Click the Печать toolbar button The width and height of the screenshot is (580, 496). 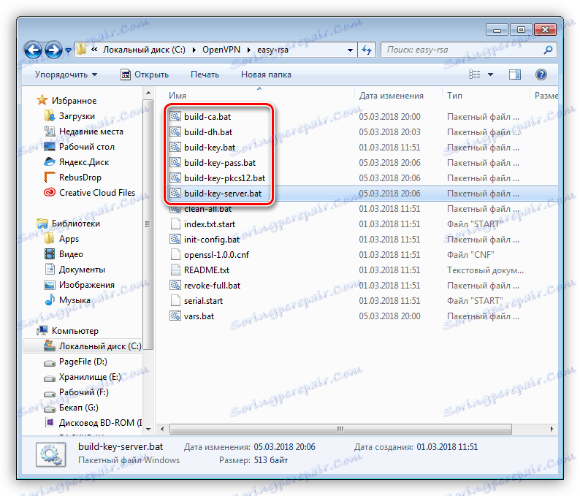tap(205, 75)
